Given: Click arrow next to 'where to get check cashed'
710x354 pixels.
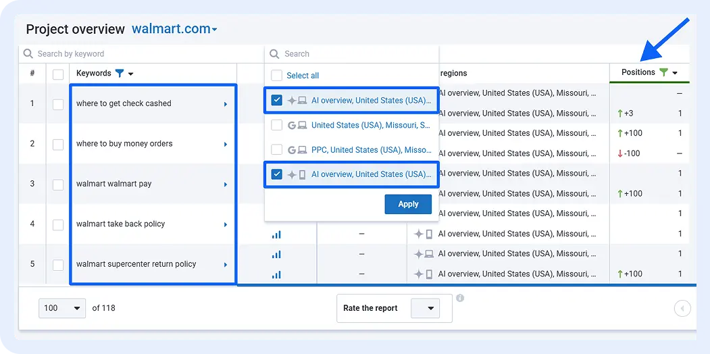Looking at the screenshot, I should (x=226, y=104).
